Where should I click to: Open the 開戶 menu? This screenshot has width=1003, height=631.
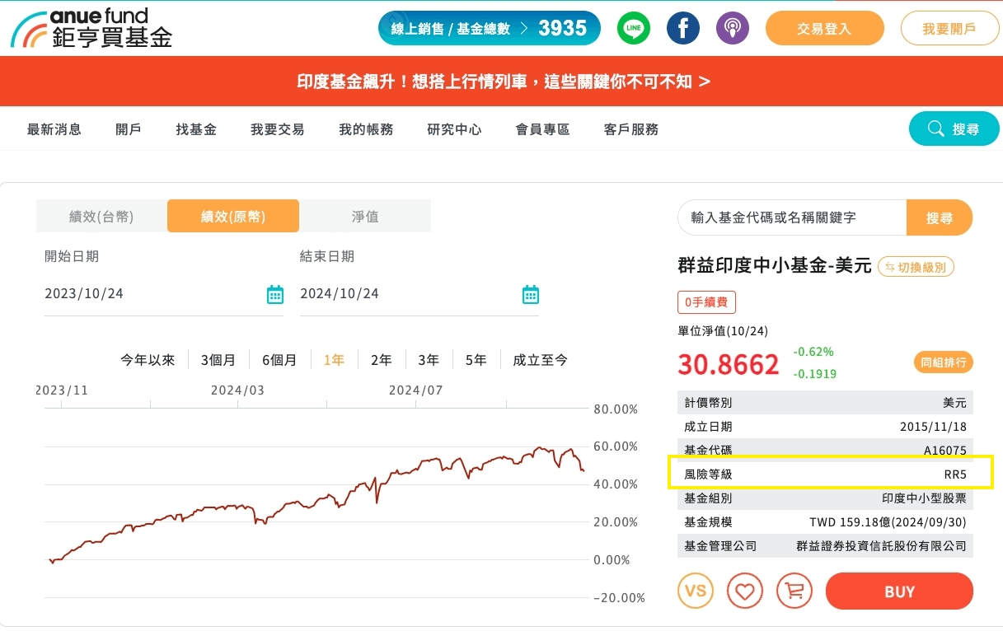tap(129, 129)
